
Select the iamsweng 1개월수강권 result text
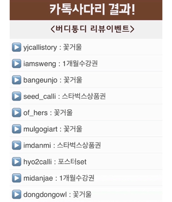(60, 64)
